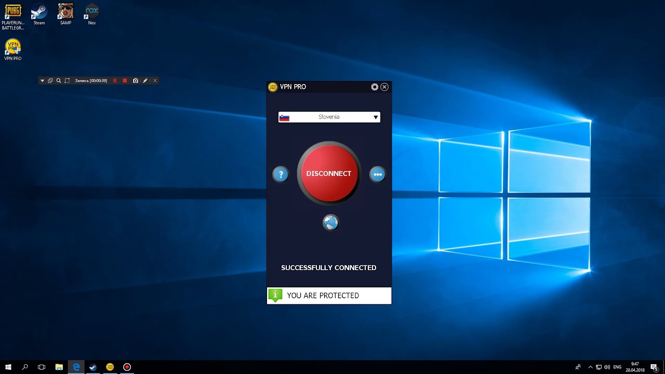
Task: Click the globe icon below Disconnect
Action: pyautogui.click(x=330, y=223)
